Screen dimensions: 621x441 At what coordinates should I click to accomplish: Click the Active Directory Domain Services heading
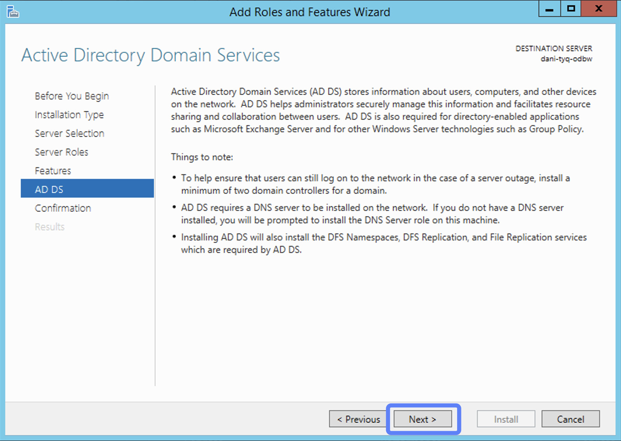tap(150, 55)
